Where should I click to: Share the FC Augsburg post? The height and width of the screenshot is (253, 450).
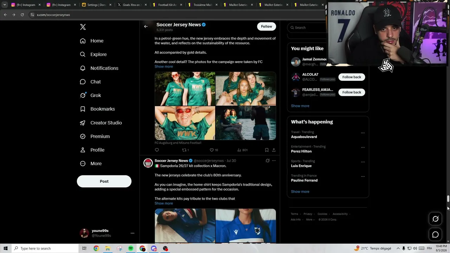[x=274, y=150]
